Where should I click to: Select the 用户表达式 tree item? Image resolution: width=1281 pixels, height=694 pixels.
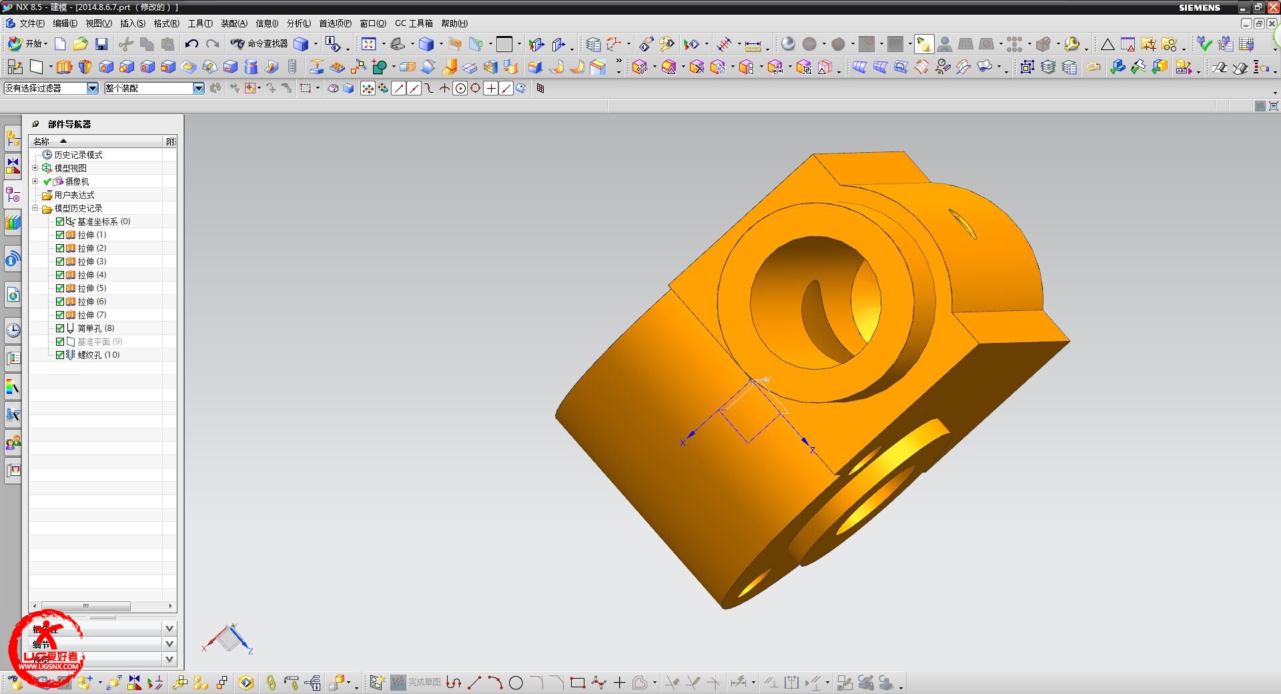point(74,195)
